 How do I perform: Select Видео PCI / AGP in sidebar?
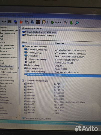pos(7,69)
